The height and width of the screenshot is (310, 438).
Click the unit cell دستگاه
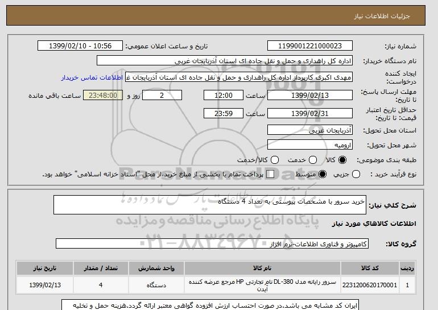click(156, 285)
